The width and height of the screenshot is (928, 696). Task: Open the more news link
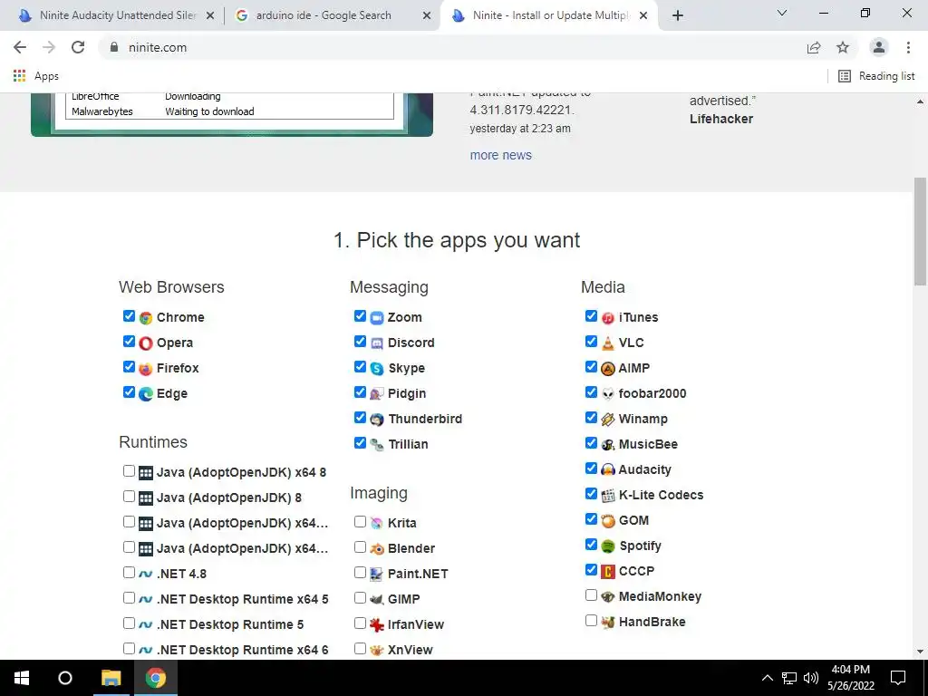click(500, 155)
